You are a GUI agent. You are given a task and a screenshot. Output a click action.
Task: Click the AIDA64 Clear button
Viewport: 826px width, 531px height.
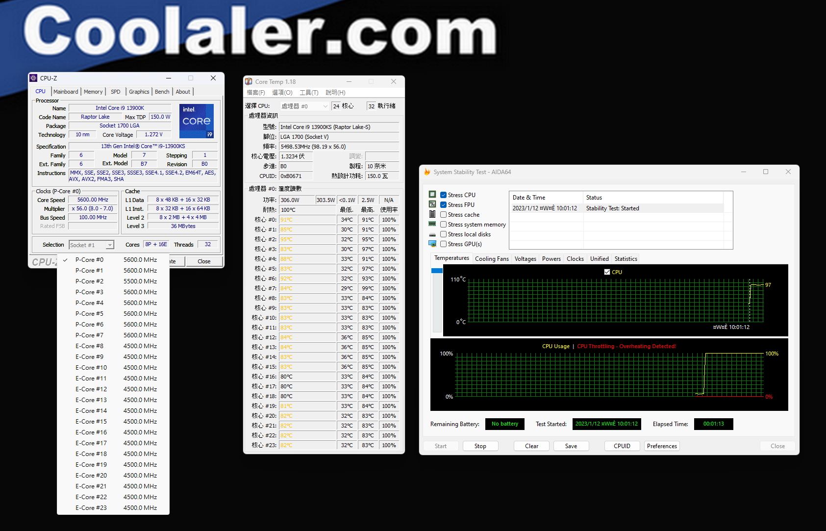531,446
